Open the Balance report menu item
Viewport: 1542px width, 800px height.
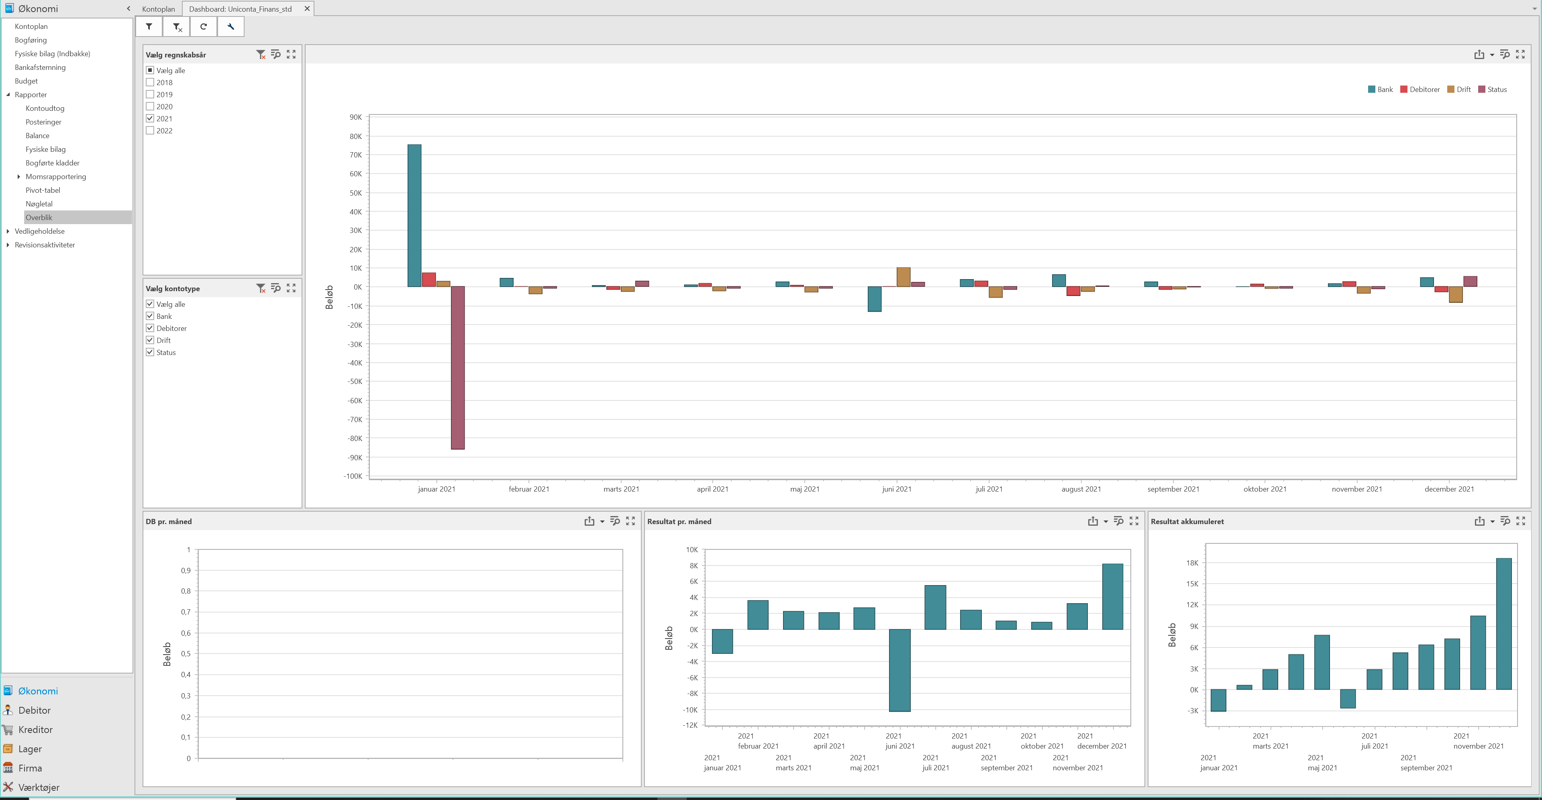coord(37,136)
